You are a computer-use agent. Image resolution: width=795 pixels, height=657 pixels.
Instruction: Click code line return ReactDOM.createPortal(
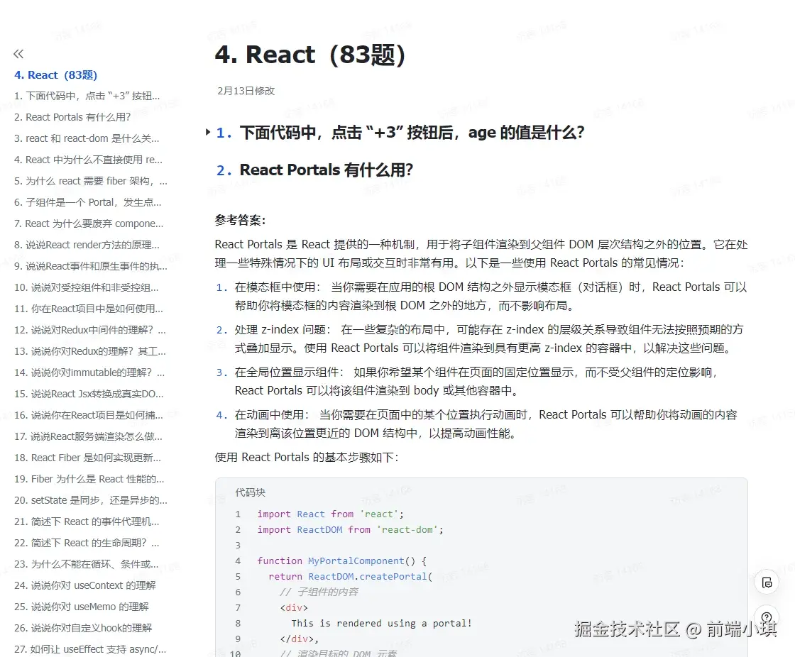click(350, 576)
